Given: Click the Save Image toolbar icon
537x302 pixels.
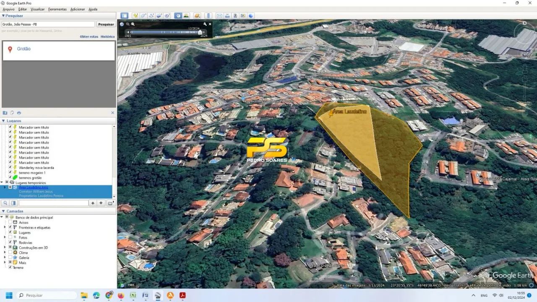Looking at the screenshot, I should click(x=235, y=16).
